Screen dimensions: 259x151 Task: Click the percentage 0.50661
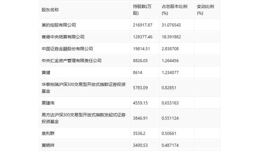click(x=169, y=133)
